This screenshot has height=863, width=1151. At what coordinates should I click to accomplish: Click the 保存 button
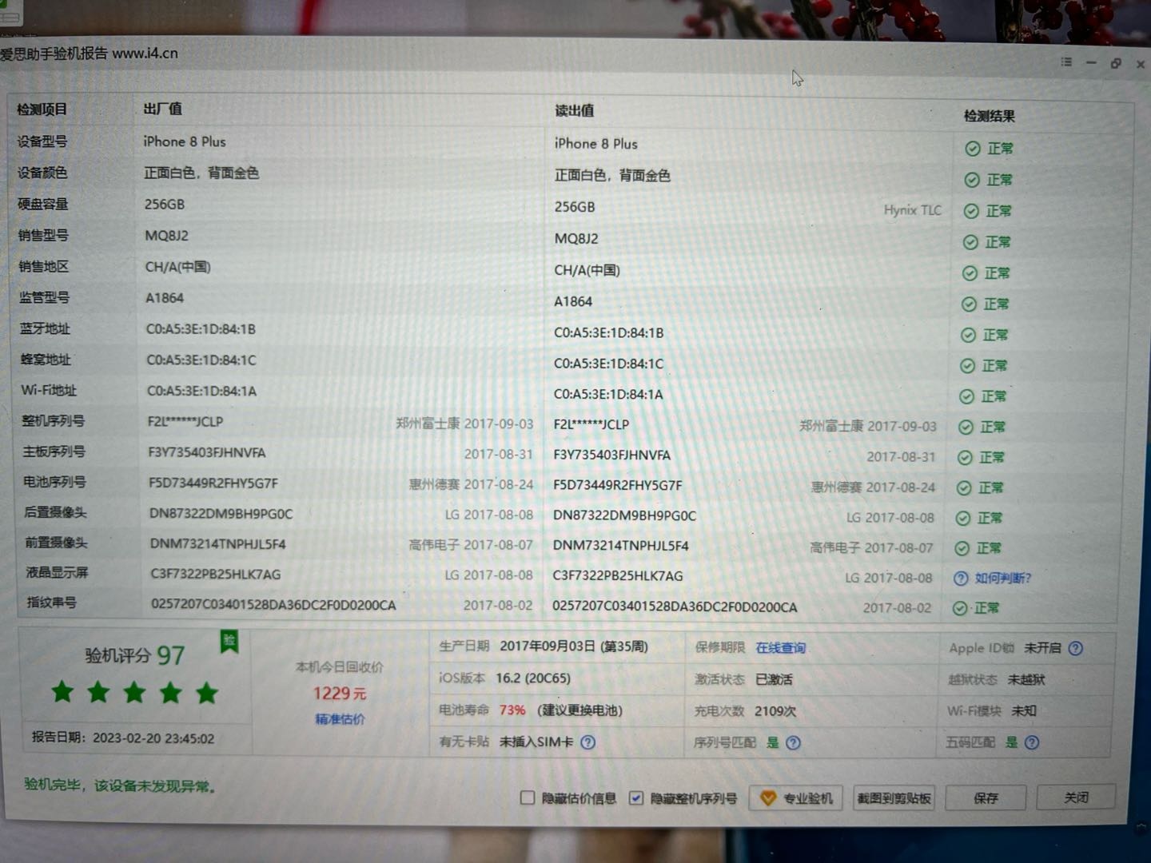pyautogui.click(x=986, y=797)
